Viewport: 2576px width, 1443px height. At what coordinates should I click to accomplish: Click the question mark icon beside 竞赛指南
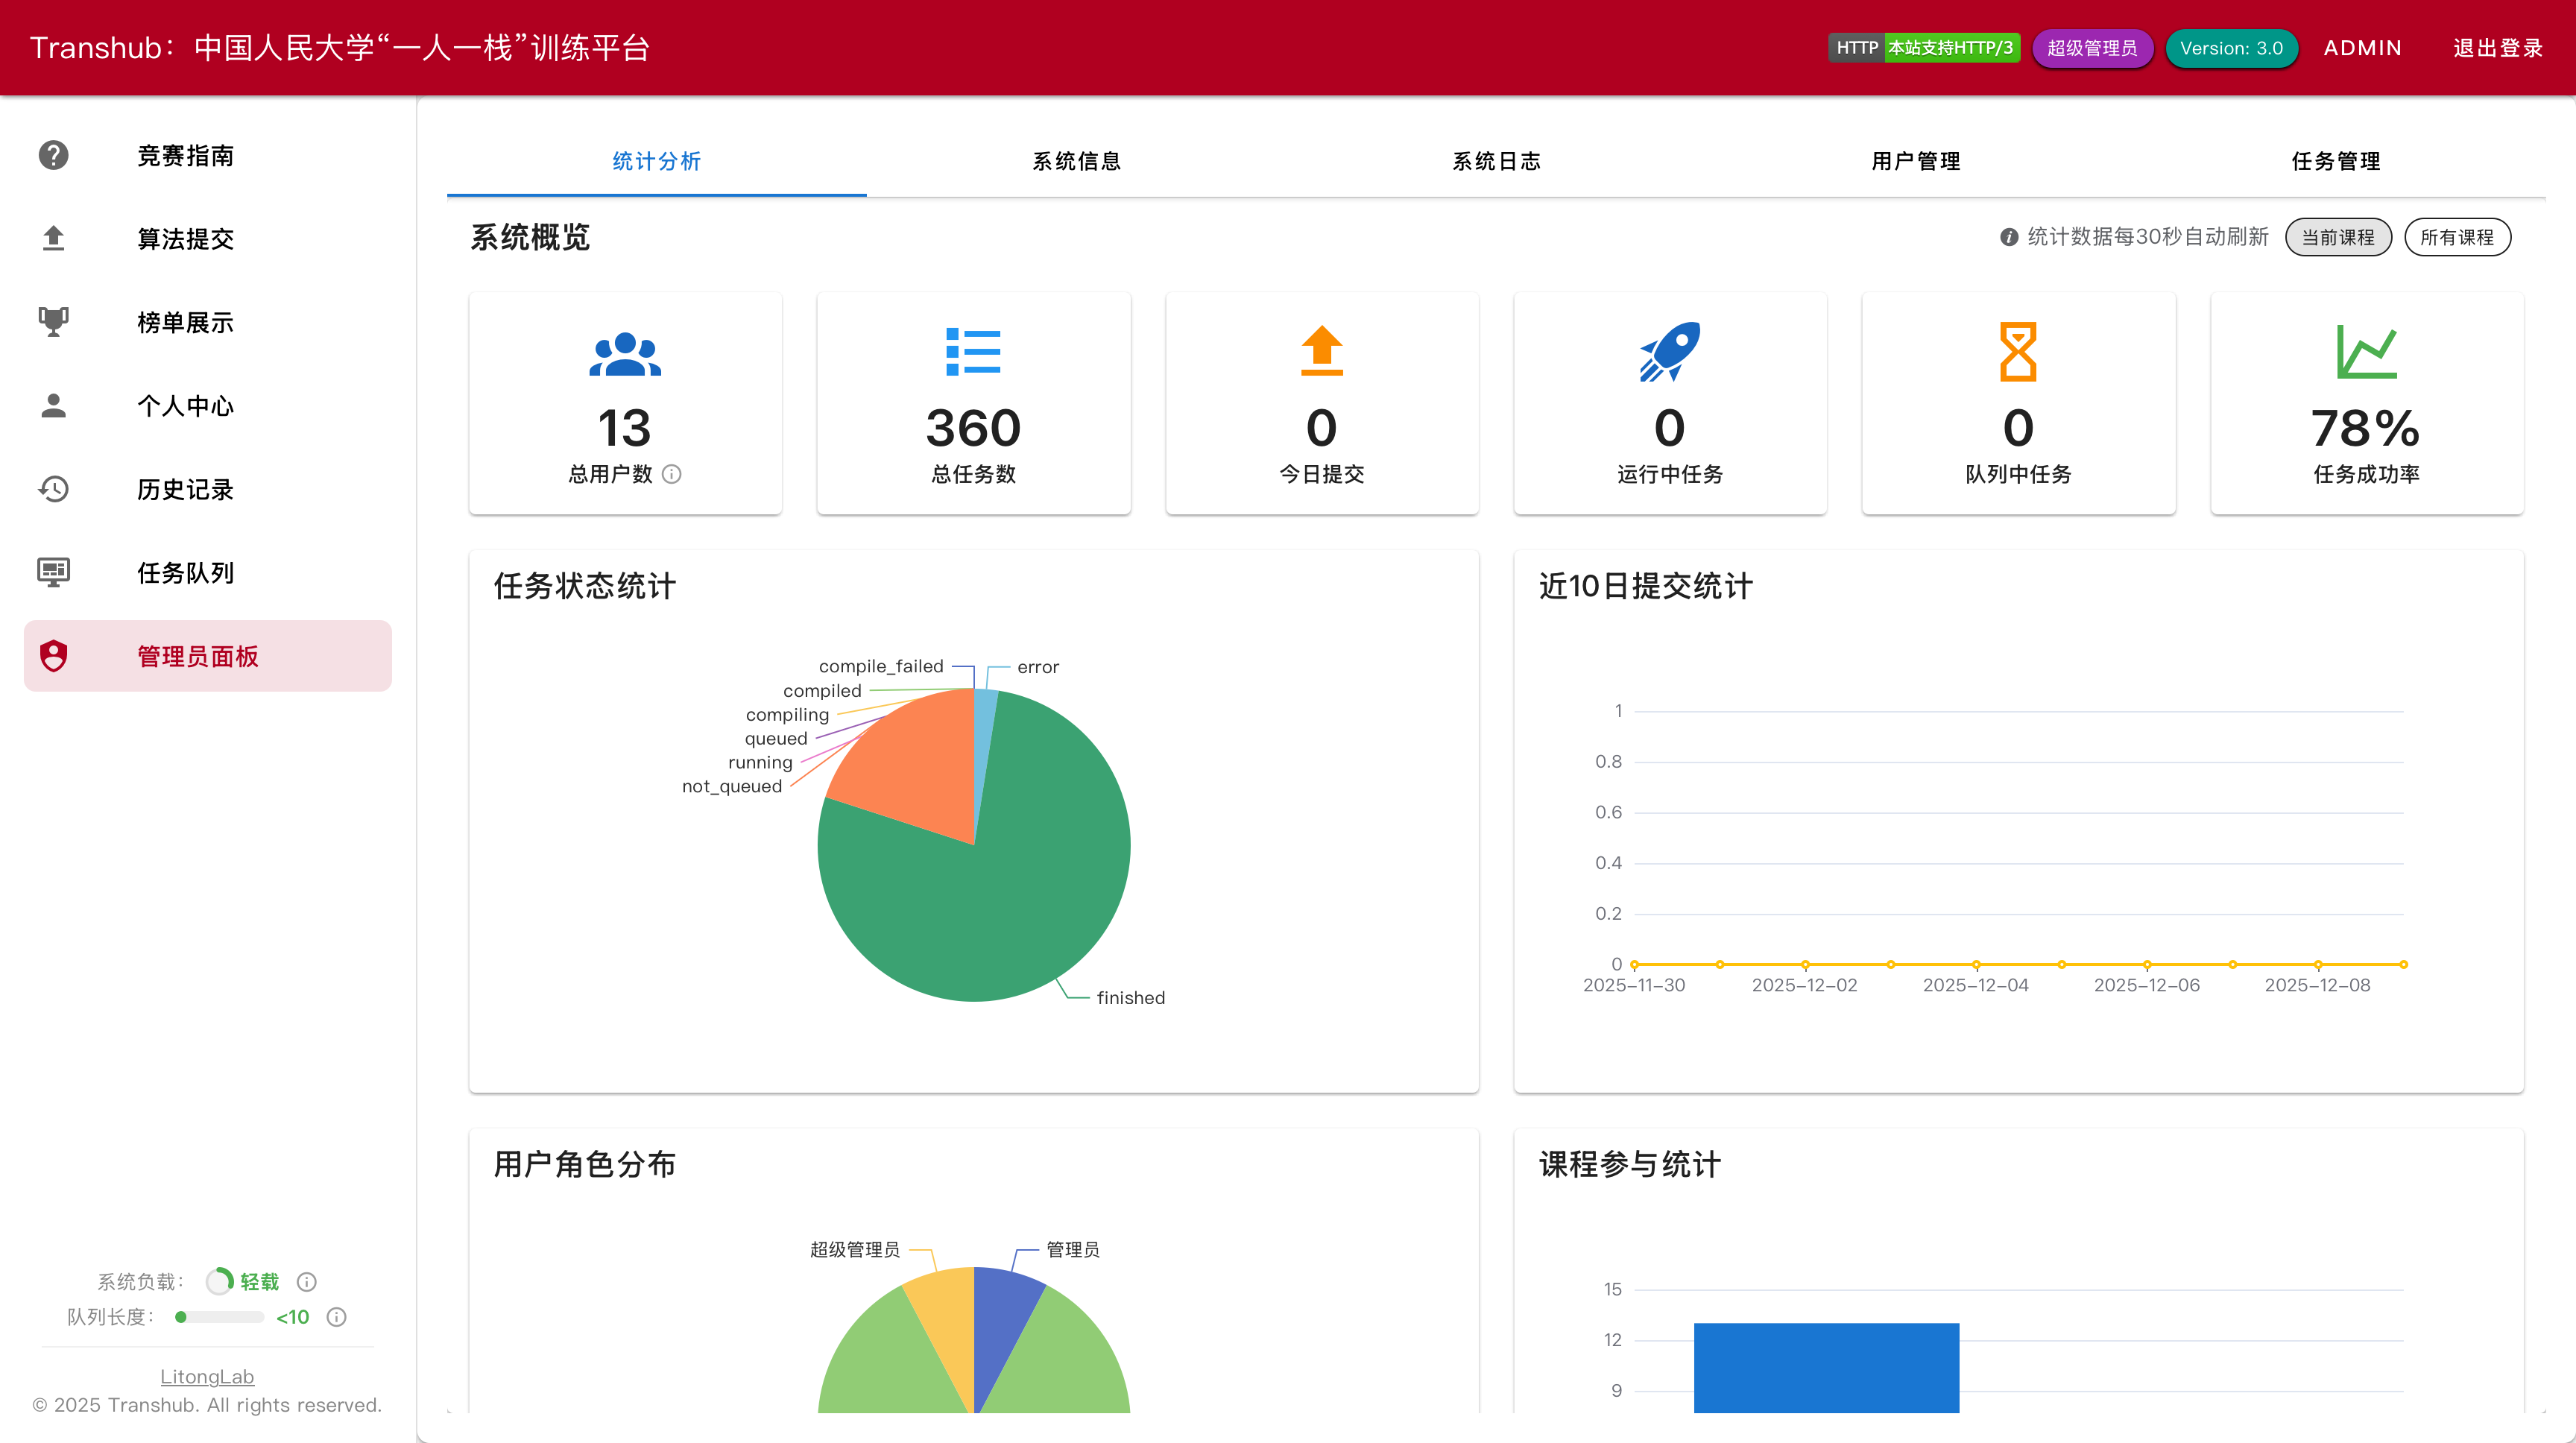(53, 156)
